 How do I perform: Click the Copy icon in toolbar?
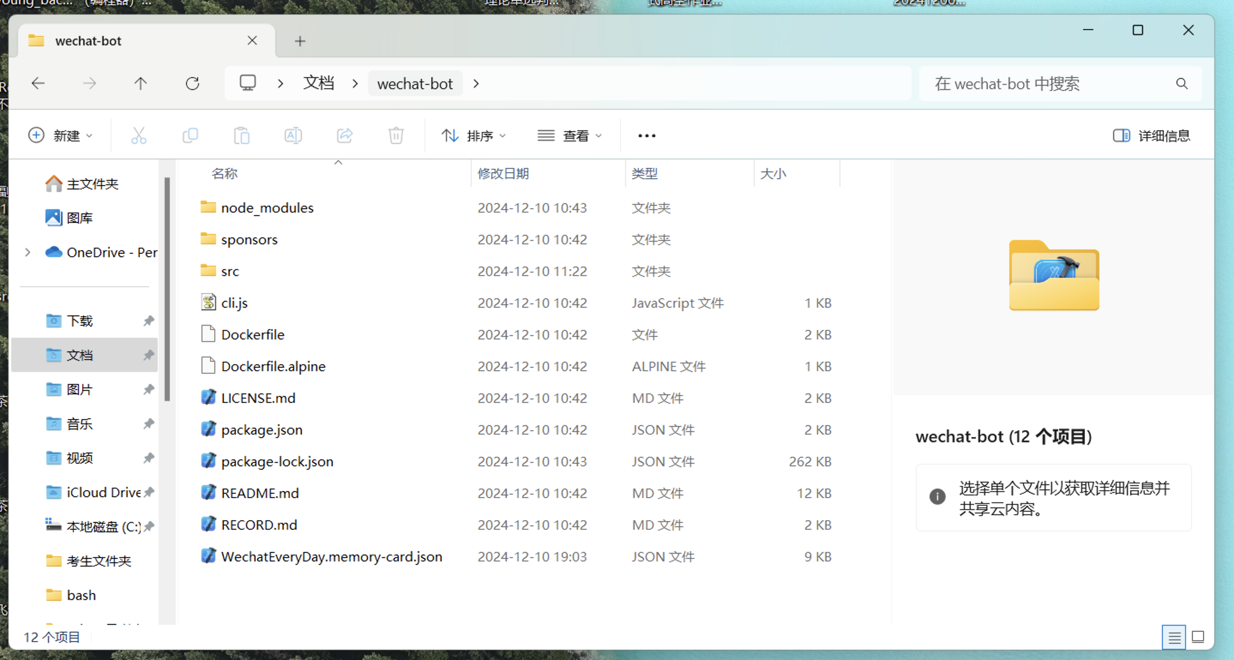pos(190,135)
